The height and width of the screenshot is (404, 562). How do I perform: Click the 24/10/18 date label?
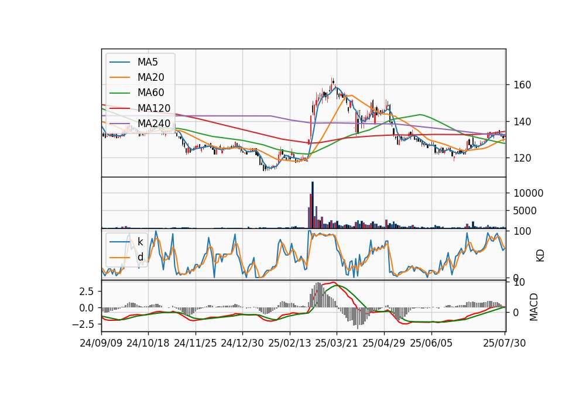[148, 343]
